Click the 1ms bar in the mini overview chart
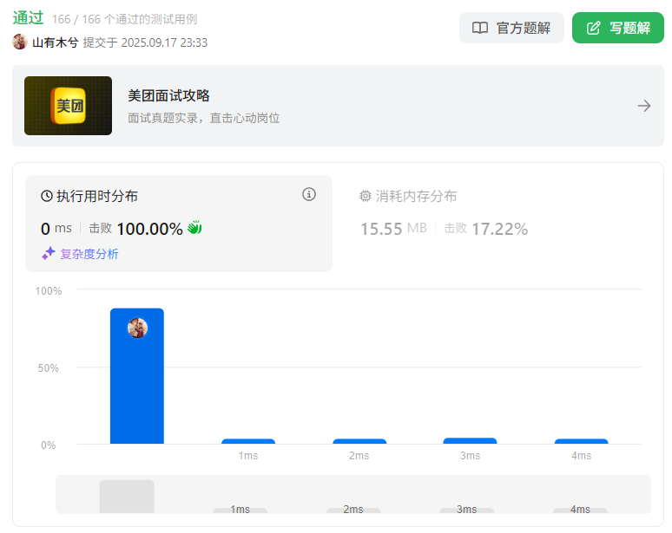The width and height of the screenshot is (672, 533). click(x=240, y=510)
